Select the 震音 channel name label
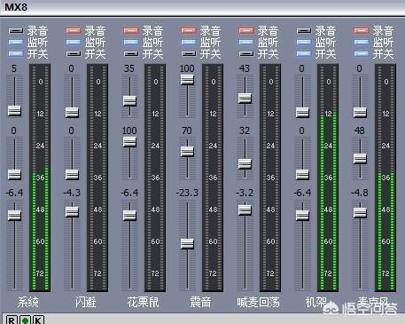Image resolution: width=405 pixels, height=324 pixels. coord(200,302)
